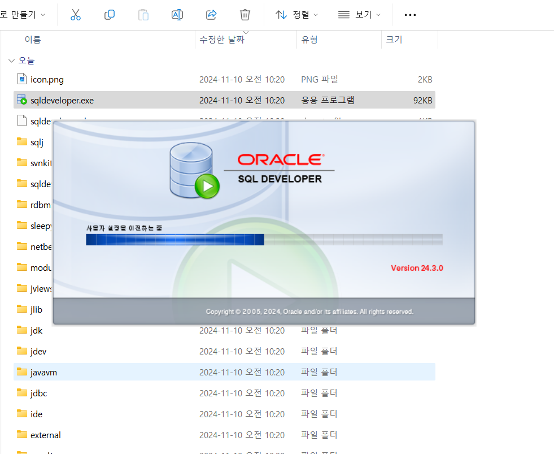Select the ide folder name
The image size is (554, 454).
(x=36, y=414)
